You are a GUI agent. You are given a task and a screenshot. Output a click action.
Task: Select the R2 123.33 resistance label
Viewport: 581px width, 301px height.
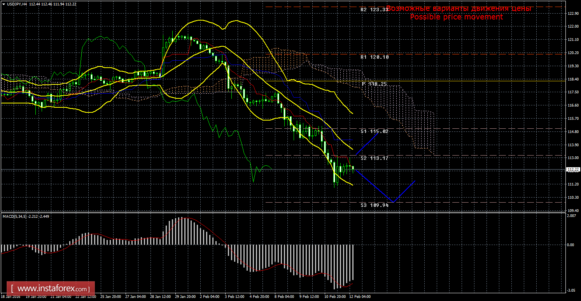(374, 10)
